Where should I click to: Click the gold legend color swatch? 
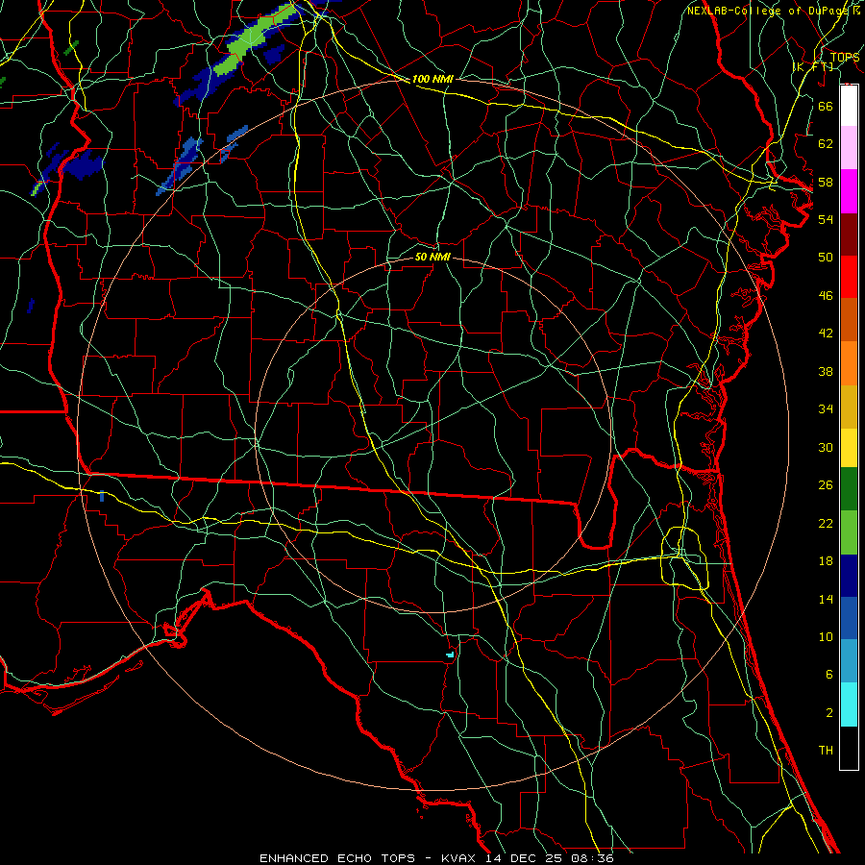coord(849,407)
